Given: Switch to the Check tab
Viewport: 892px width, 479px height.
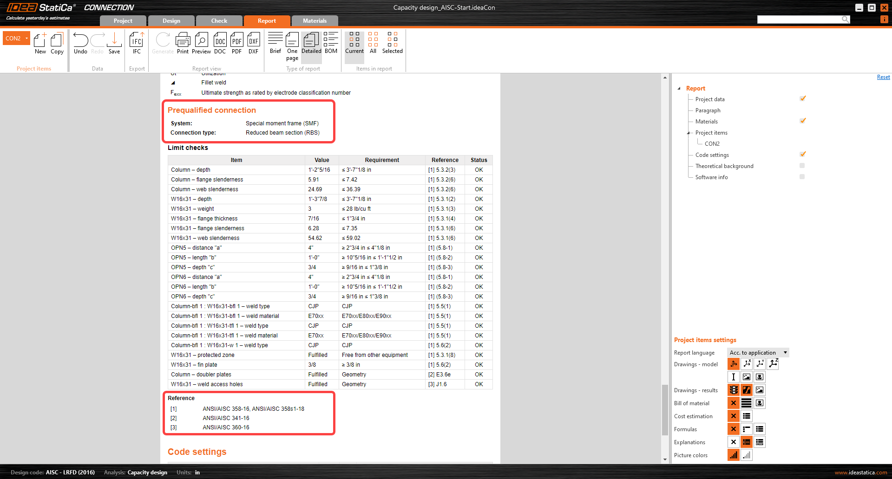Looking at the screenshot, I should click(x=219, y=21).
